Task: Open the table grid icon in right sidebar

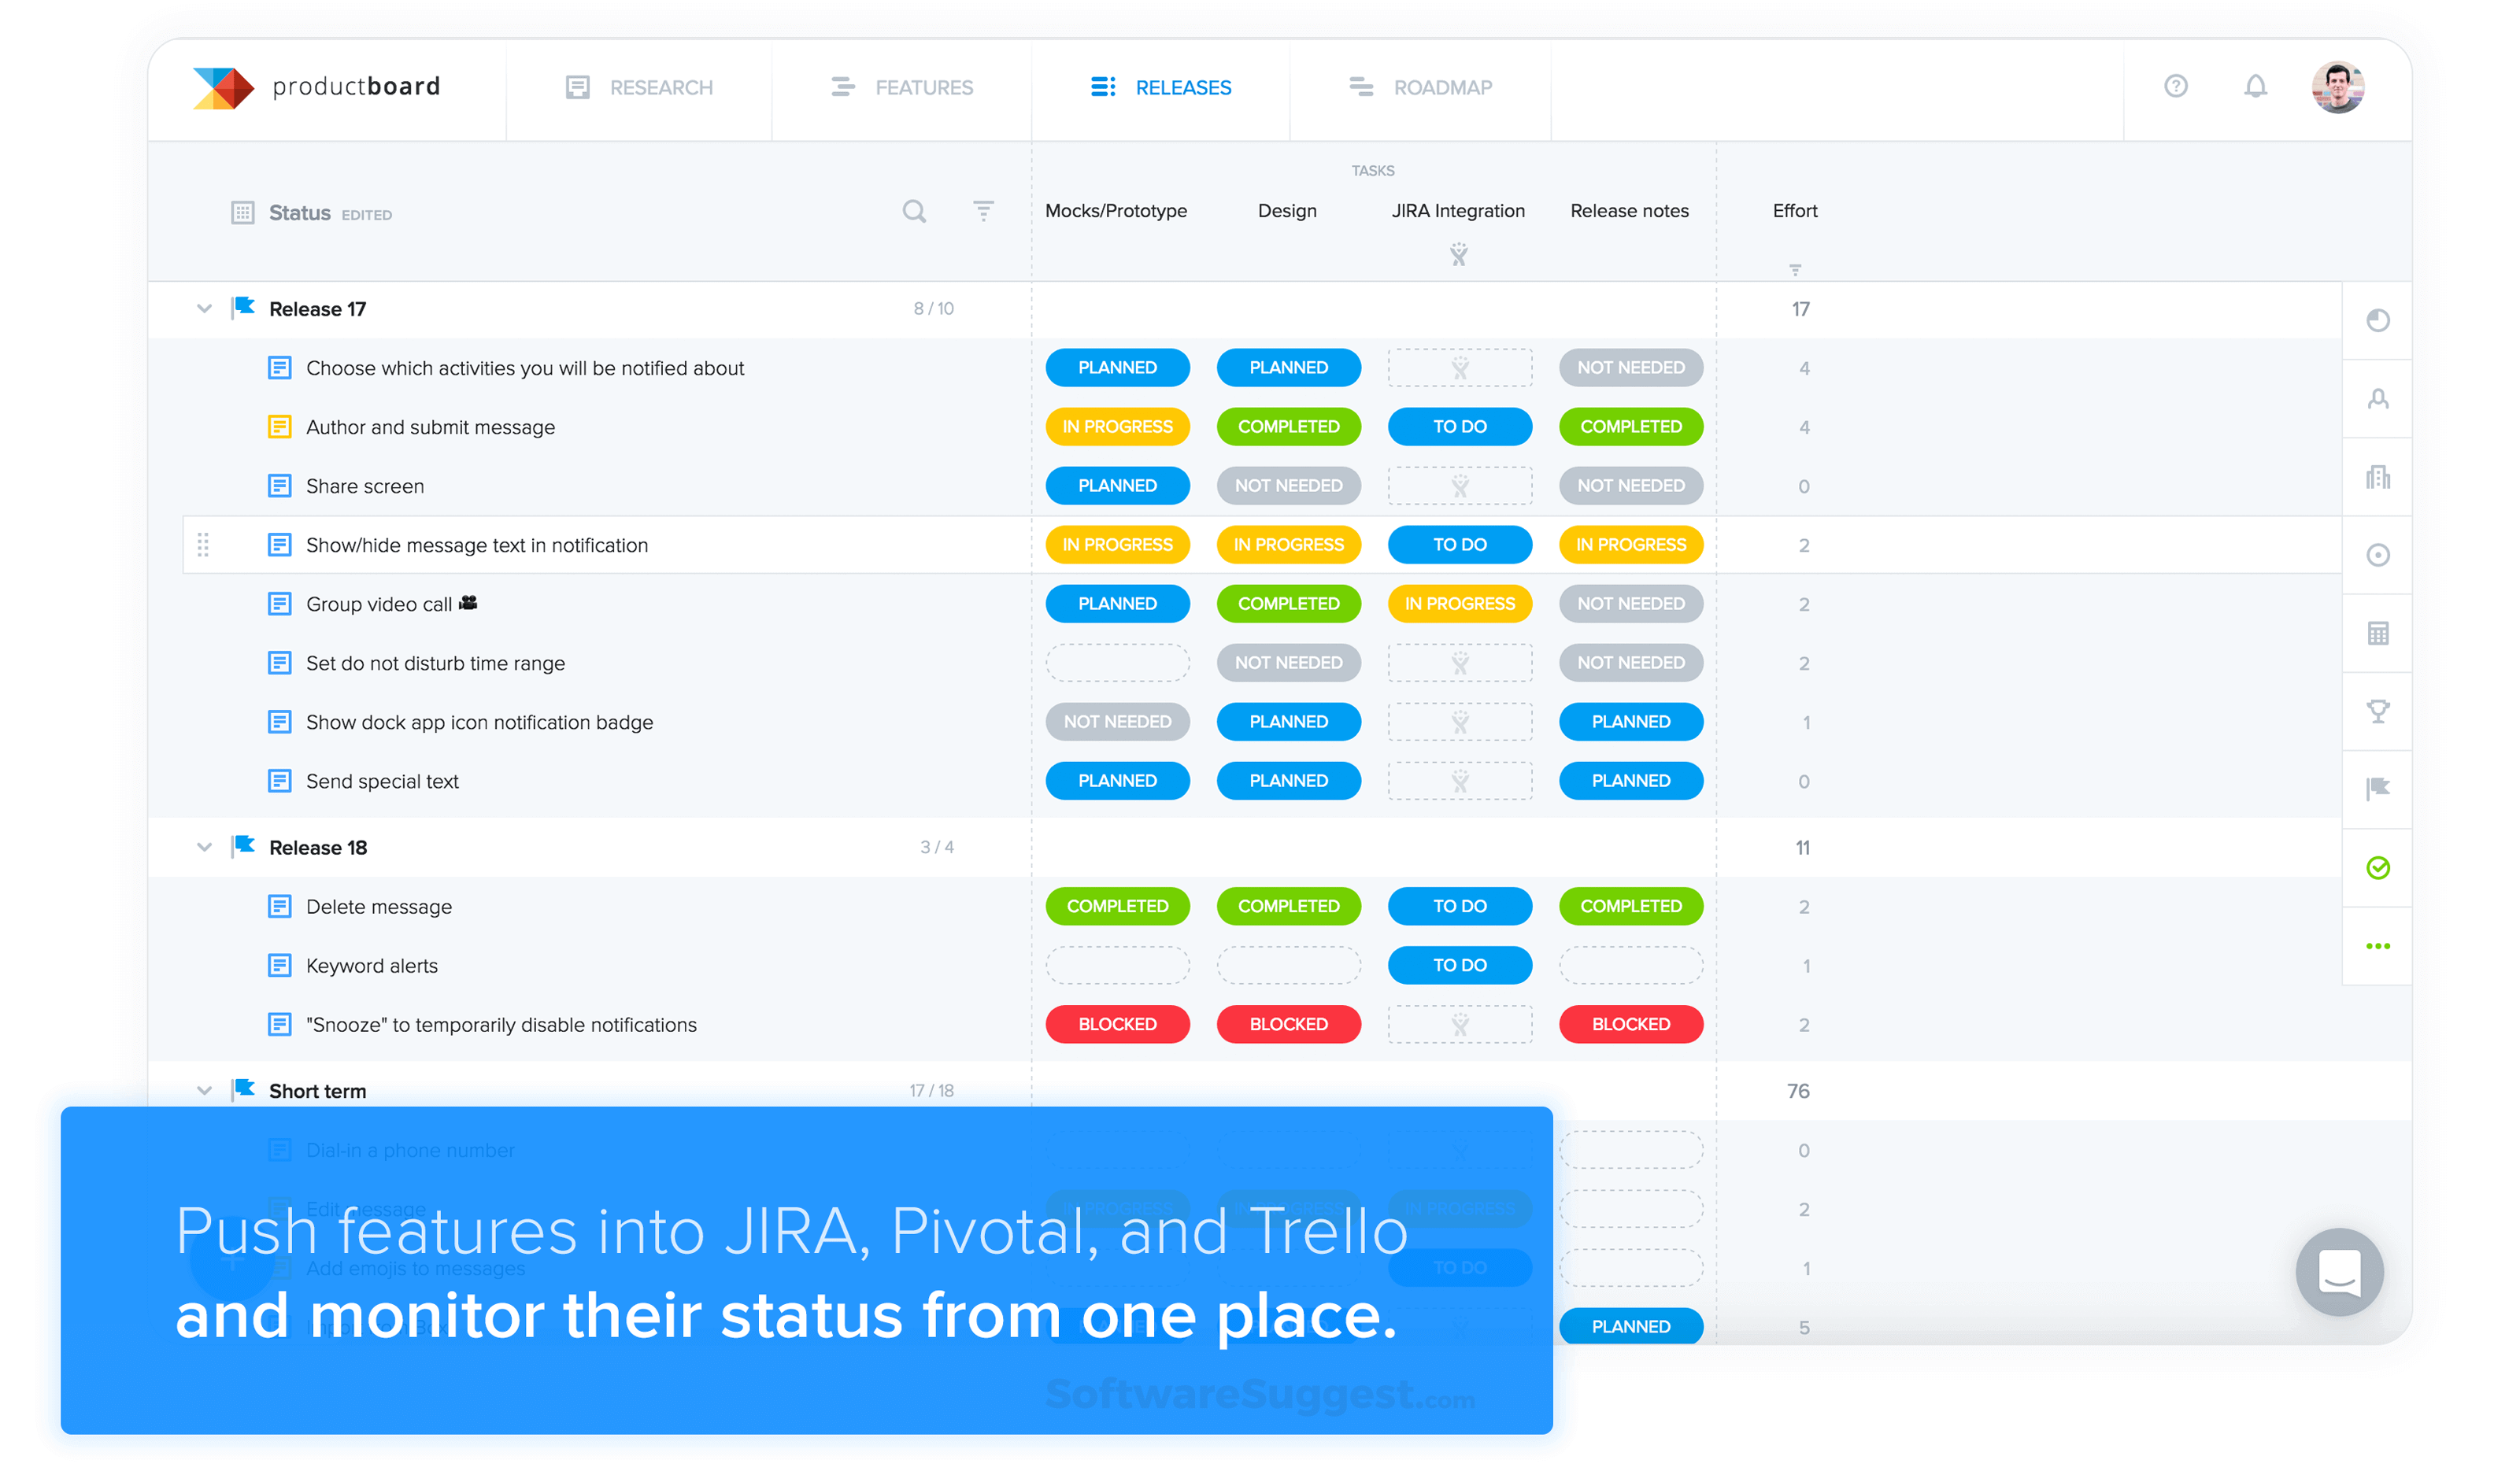Action: (2378, 633)
